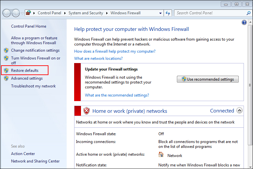The image size is (253, 169).
Task: Click the shield icon beside Advanced settings
Action: [6, 78]
